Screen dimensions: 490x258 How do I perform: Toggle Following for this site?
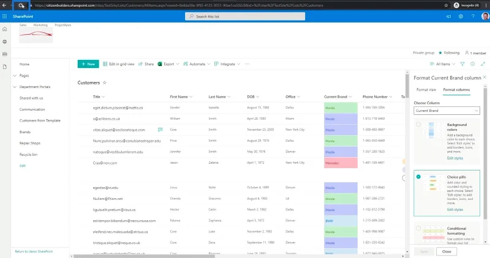pos(449,53)
